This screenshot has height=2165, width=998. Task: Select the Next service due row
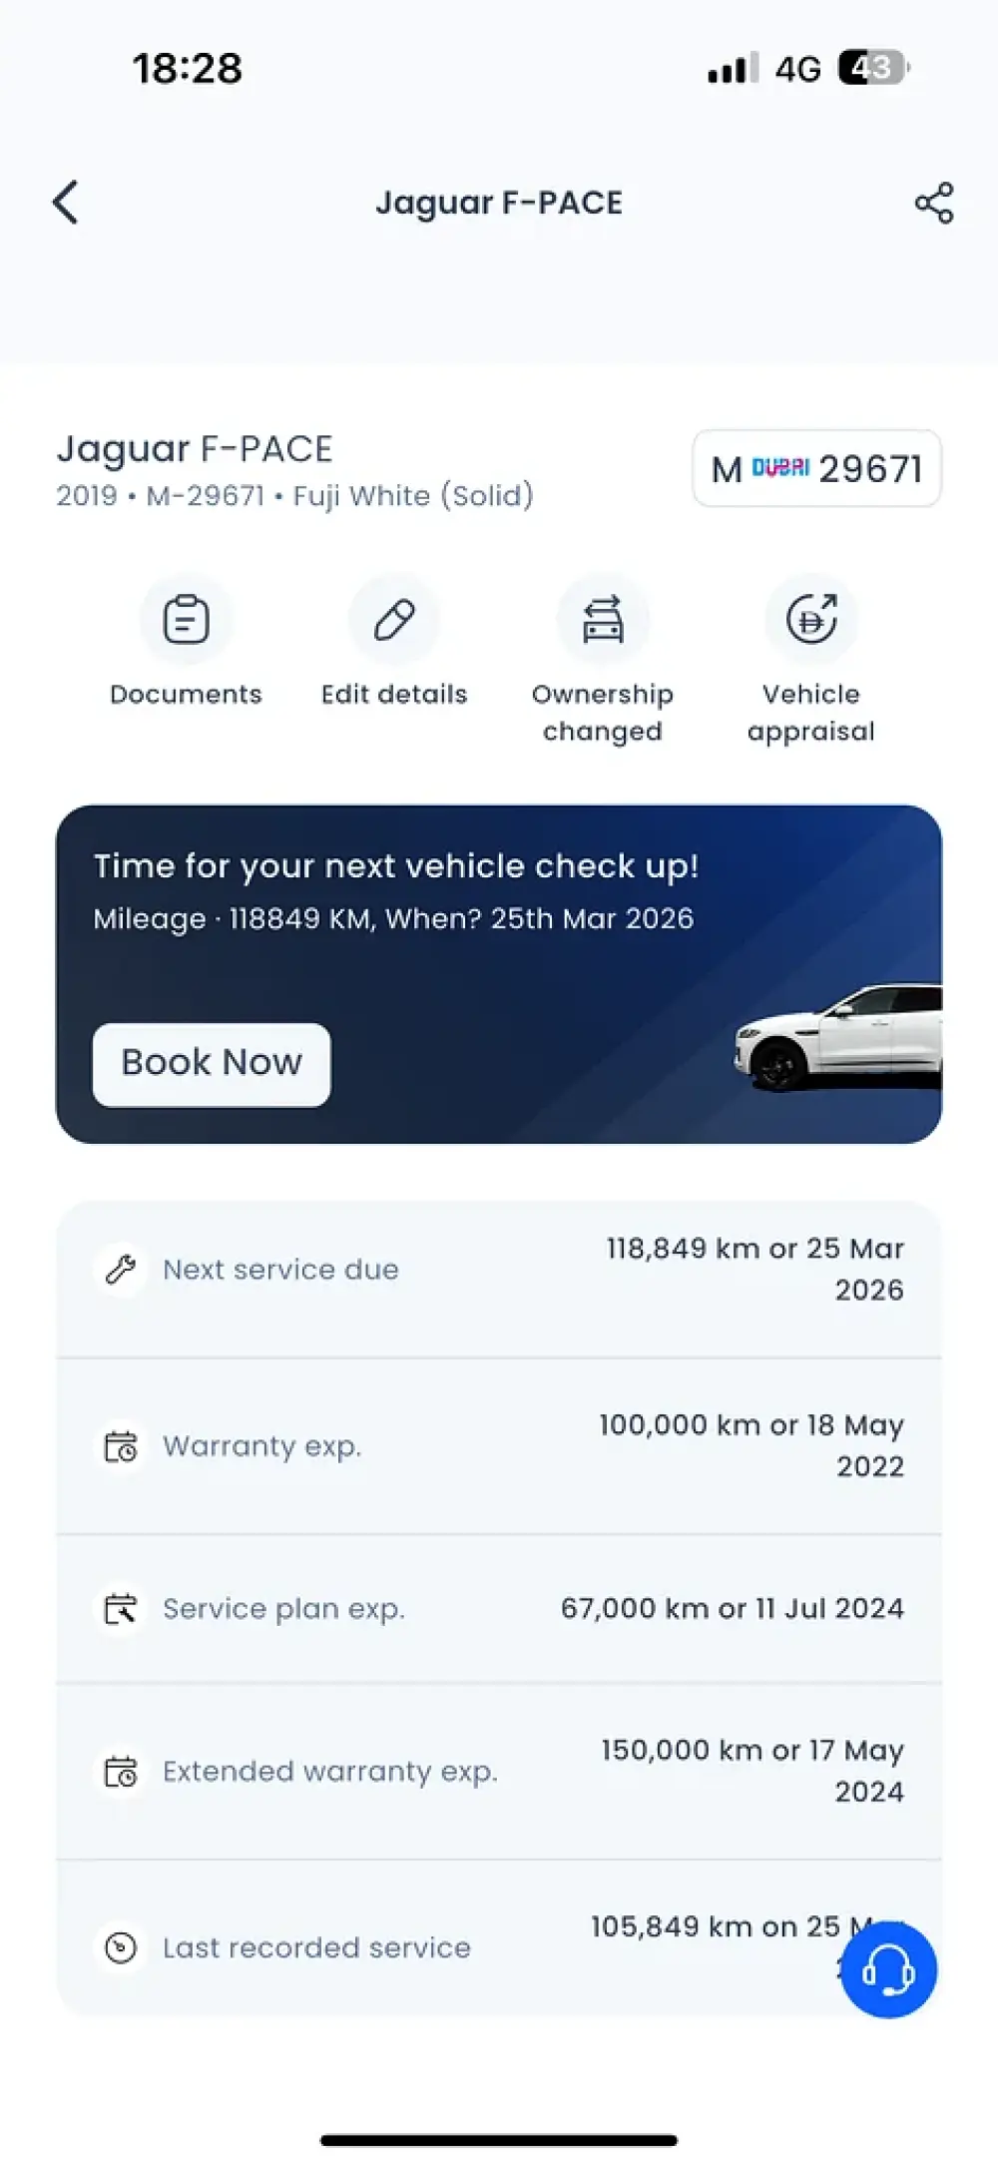[x=499, y=1270]
